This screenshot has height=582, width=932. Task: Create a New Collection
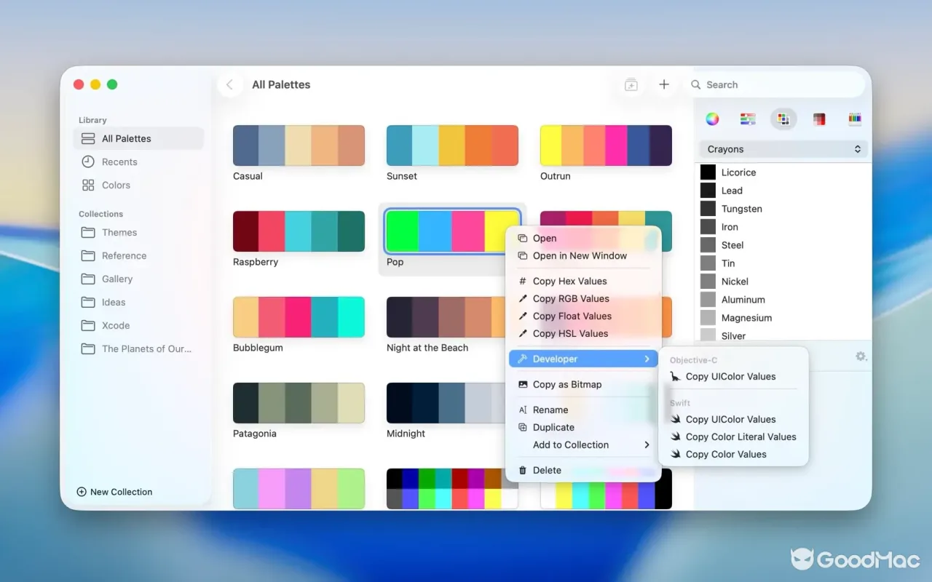click(114, 492)
